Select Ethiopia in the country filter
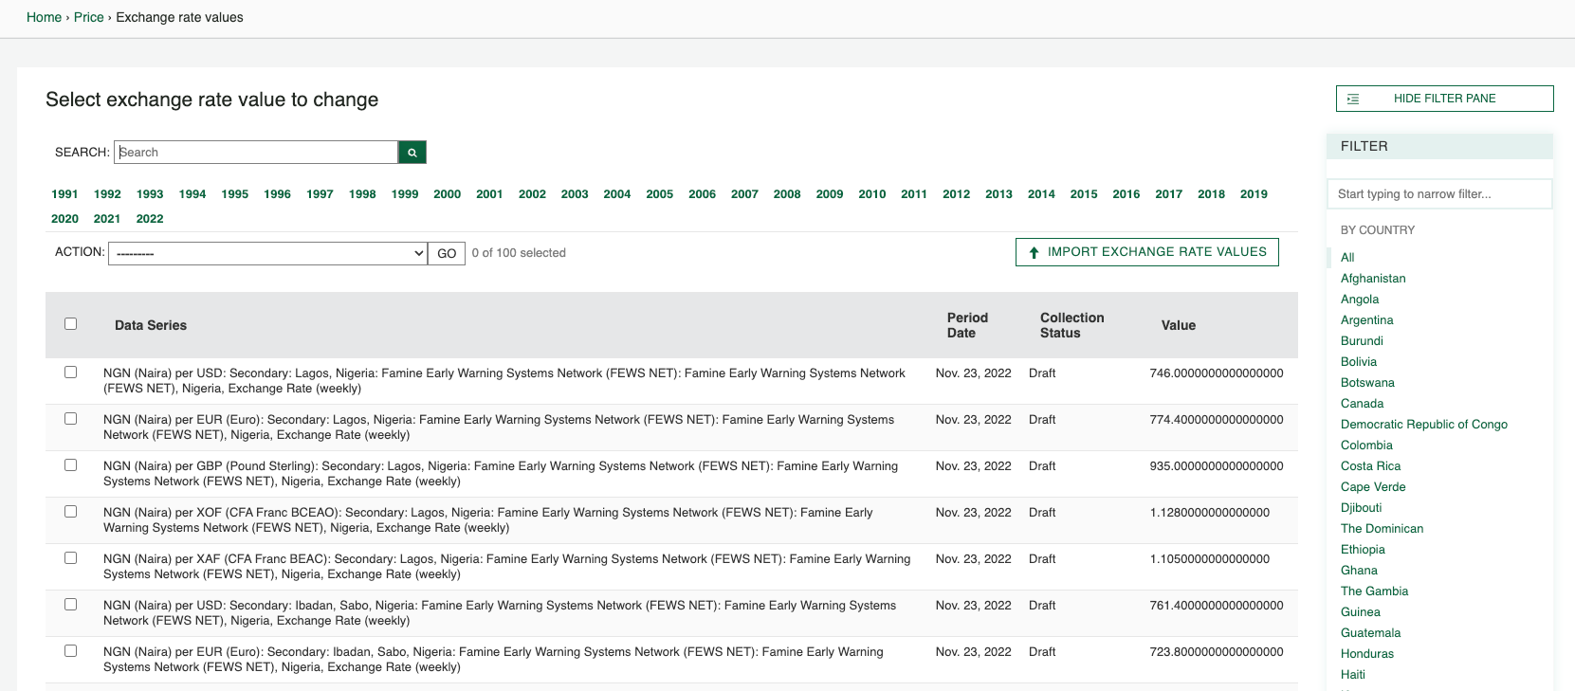Viewport: 1575px width, 691px height. pyautogui.click(x=1362, y=550)
